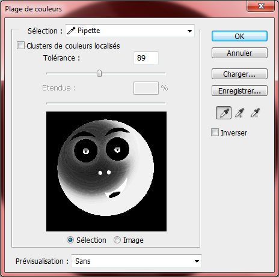Choose the Sélection radio button under preview

[x=70, y=240]
